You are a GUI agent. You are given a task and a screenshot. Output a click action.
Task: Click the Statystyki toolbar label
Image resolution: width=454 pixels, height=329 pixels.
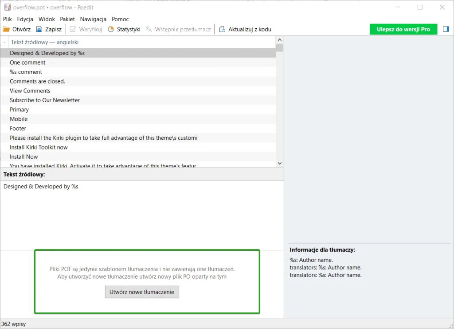click(129, 29)
